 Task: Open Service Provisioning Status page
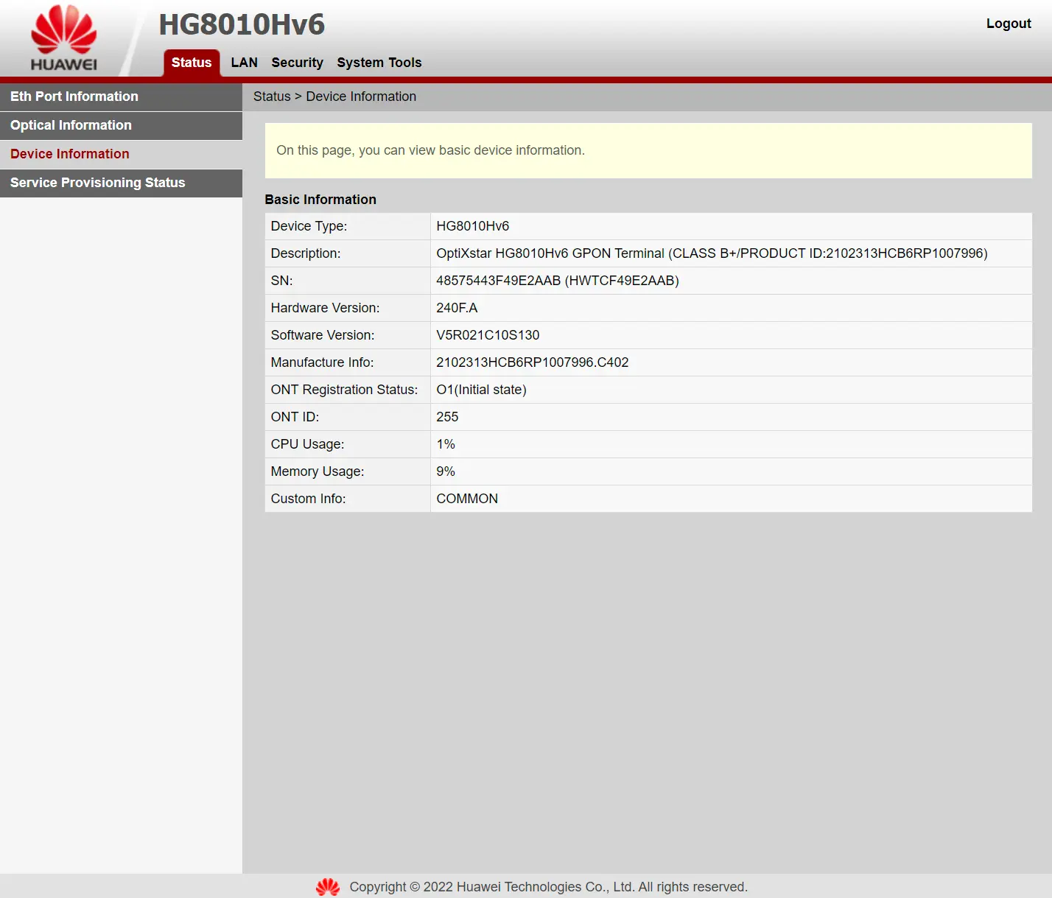pos(121,183)
